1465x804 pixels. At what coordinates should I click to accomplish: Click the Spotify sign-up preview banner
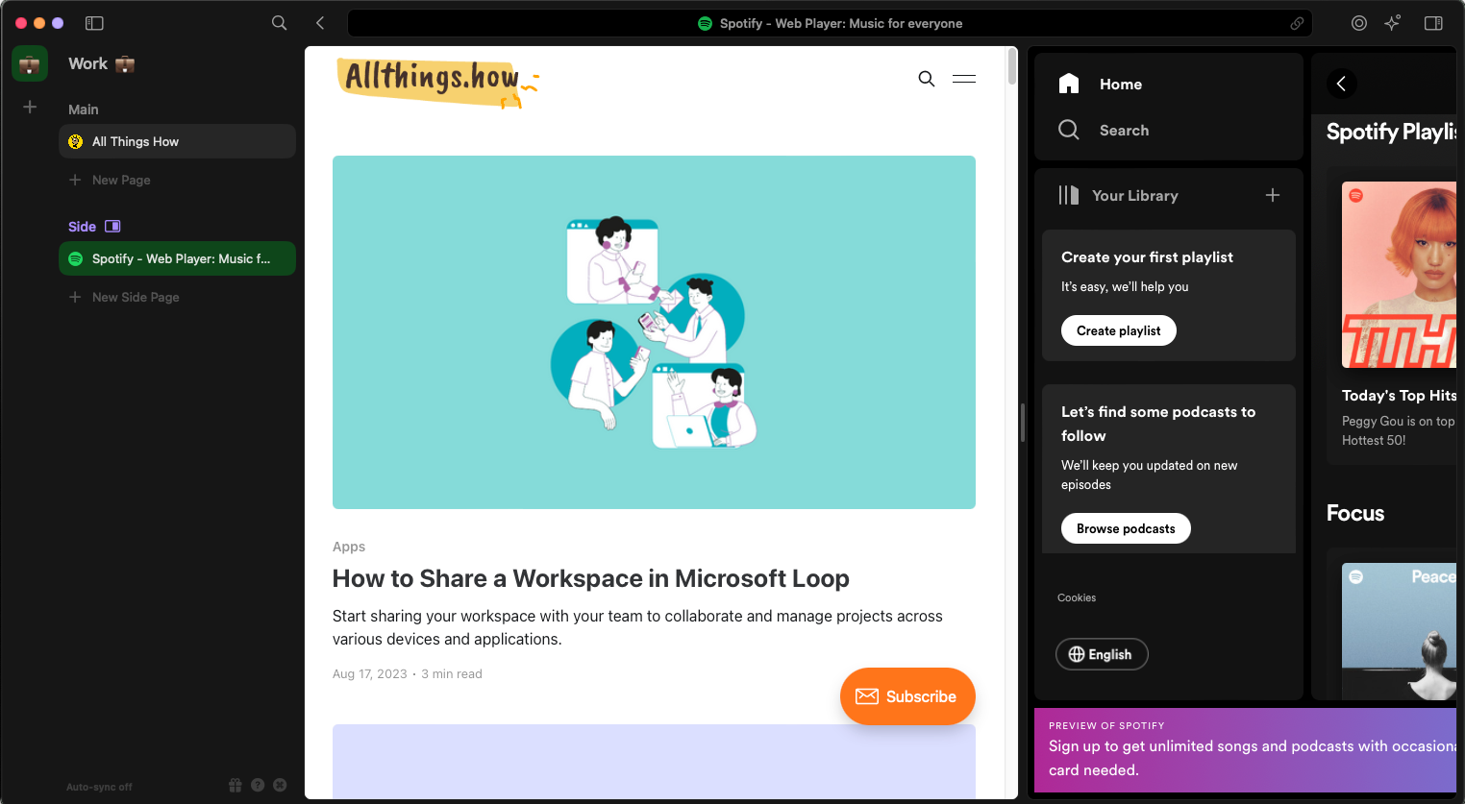tap(1246, 750)
